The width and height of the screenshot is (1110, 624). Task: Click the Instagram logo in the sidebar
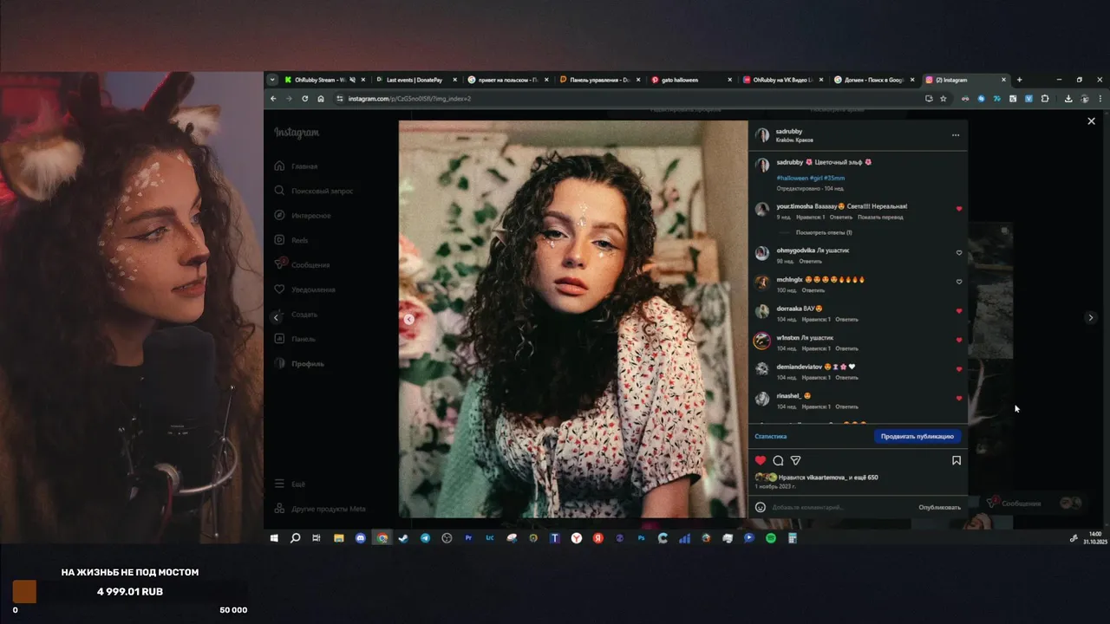pos(297,133)
